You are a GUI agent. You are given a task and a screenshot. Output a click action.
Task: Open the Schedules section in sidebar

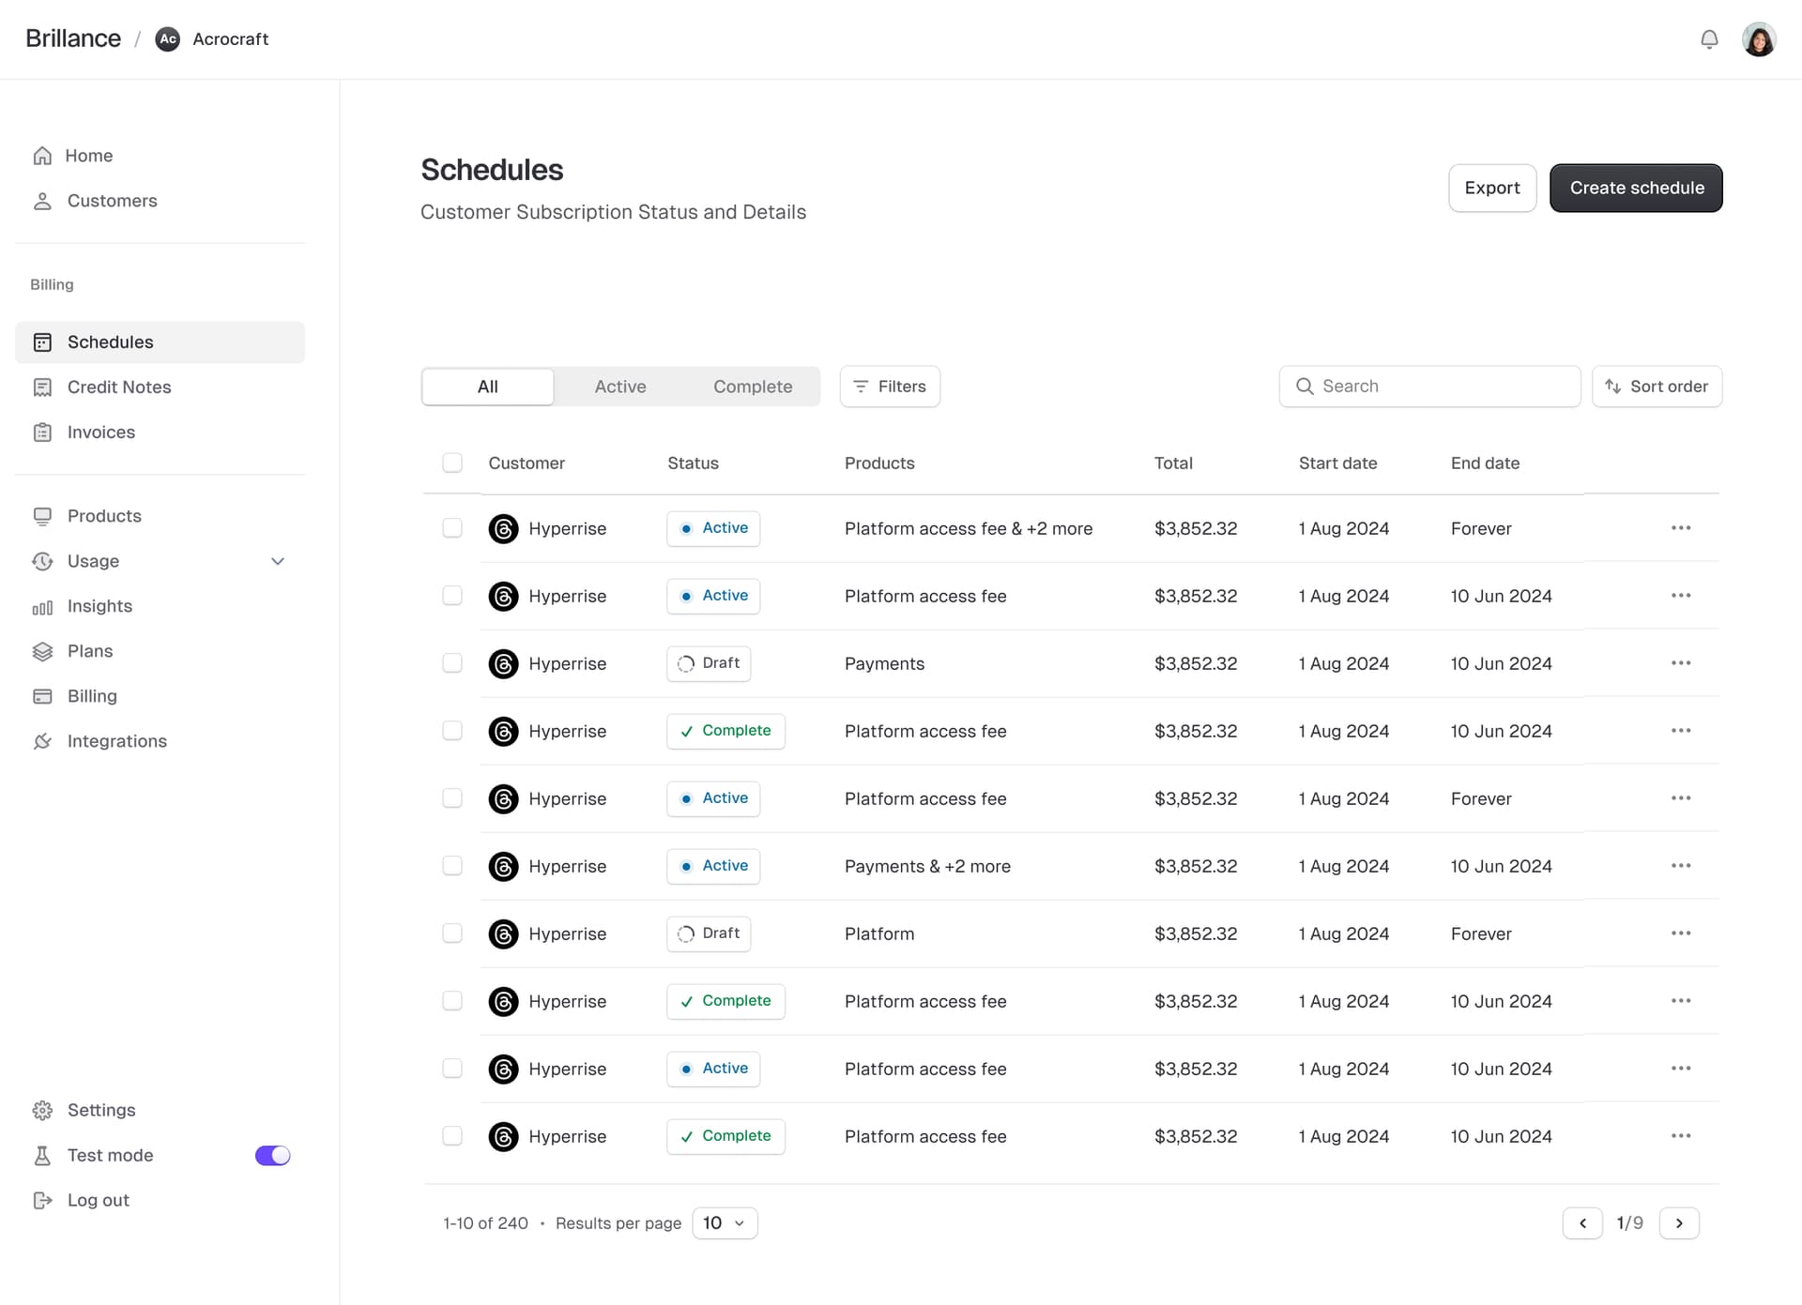click(110, 341)
